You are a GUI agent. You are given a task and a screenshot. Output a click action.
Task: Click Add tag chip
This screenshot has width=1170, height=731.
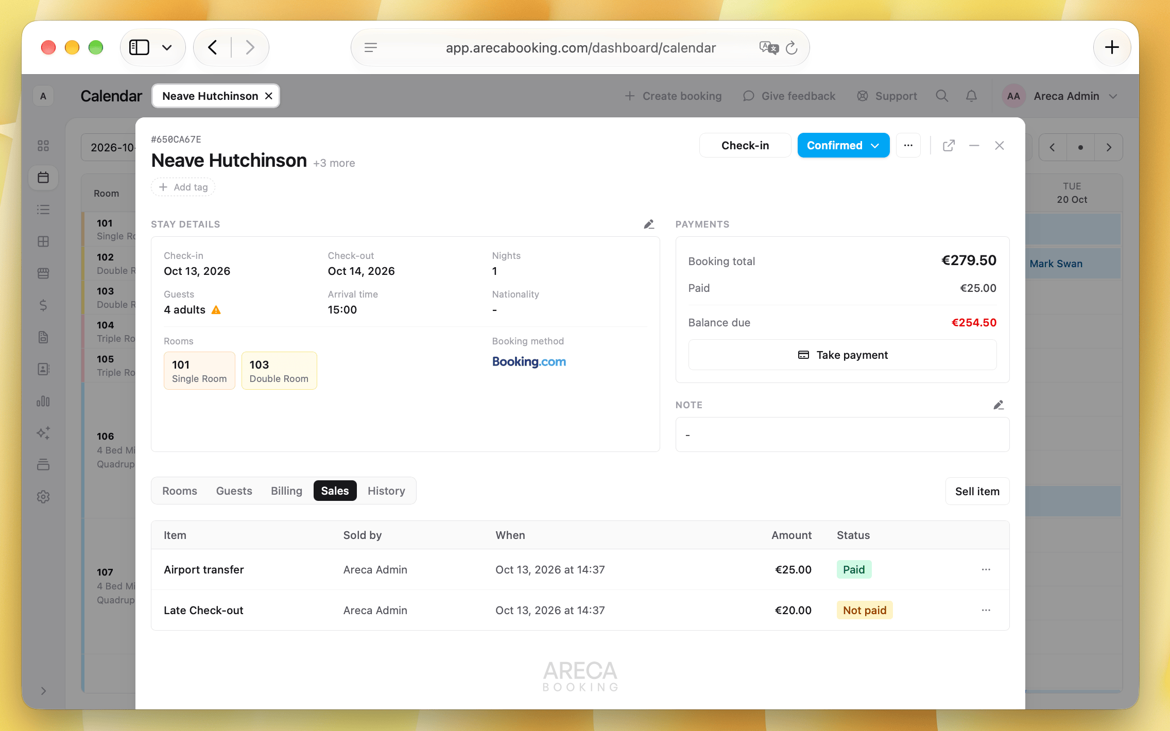pos(183,187)
